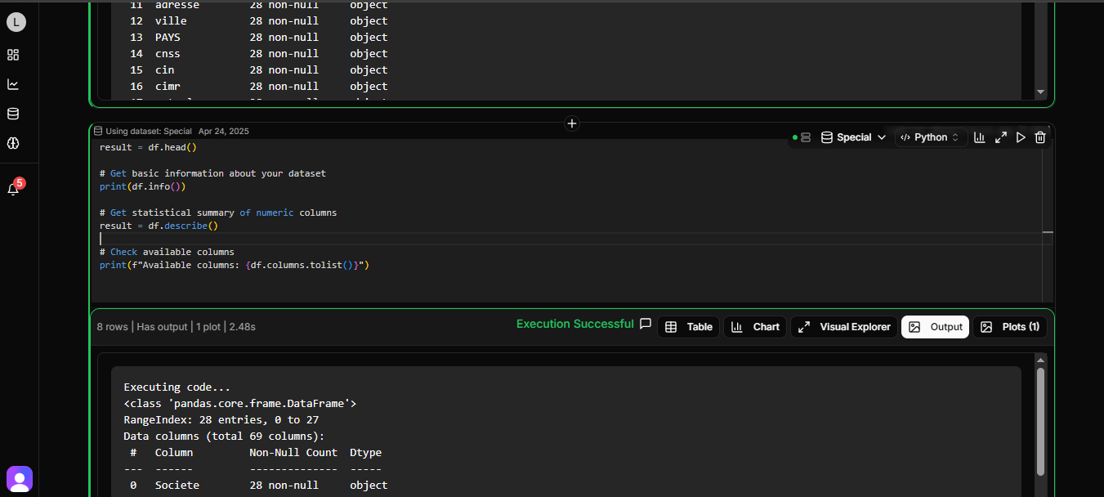The width and height of the screenshot is (1104, 497).
Task: Add a new cell with plus button
Action: [x=572, y=123]
